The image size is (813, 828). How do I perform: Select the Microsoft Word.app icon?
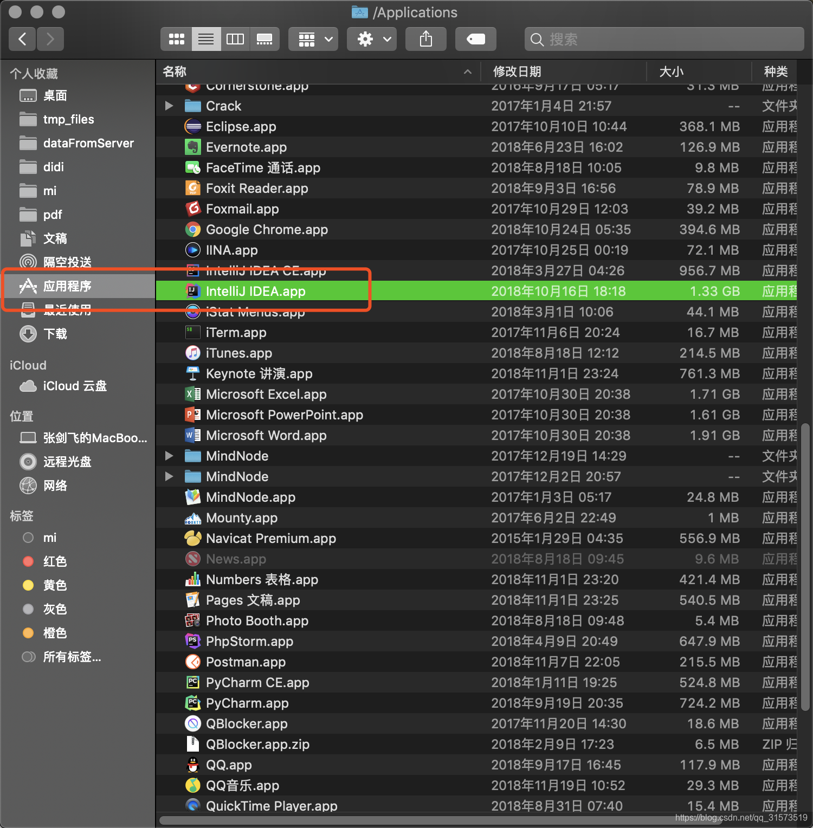(x=193, y=435)
